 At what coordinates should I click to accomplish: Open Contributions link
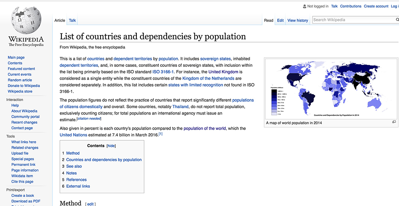pos(351,6)
